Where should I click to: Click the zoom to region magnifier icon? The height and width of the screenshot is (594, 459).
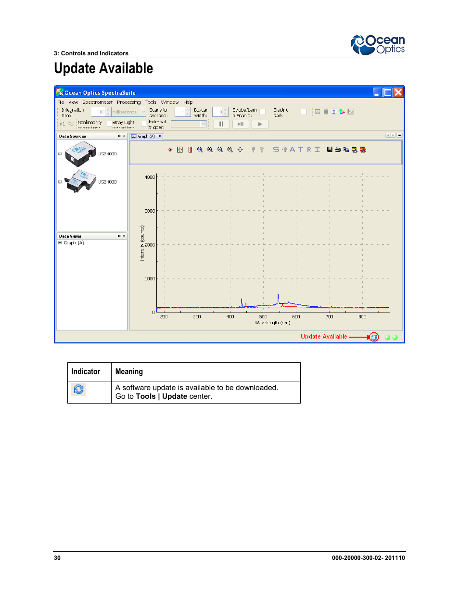[x=230, y=150]
